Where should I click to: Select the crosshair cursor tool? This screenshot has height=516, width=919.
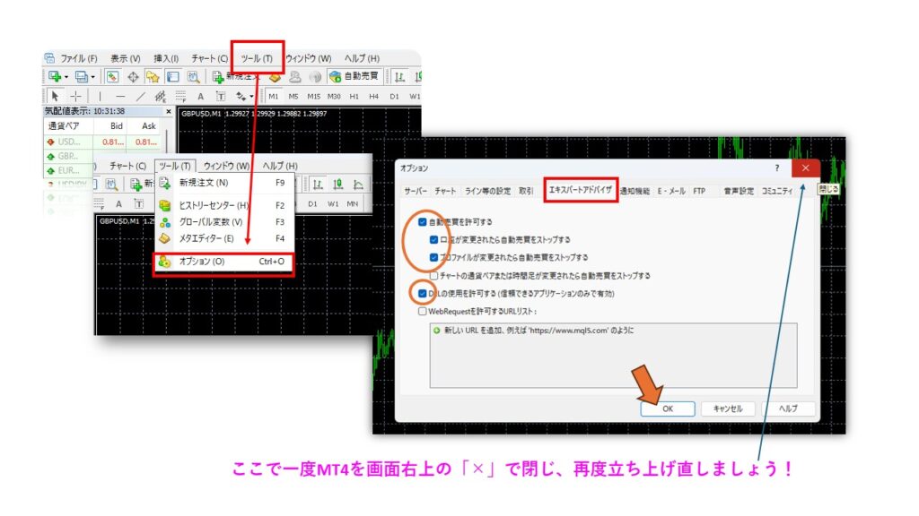[75, 96]
